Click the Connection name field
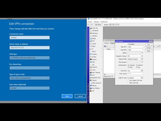The height and width of the screenshot is (121, 161). tap(30, 38)
